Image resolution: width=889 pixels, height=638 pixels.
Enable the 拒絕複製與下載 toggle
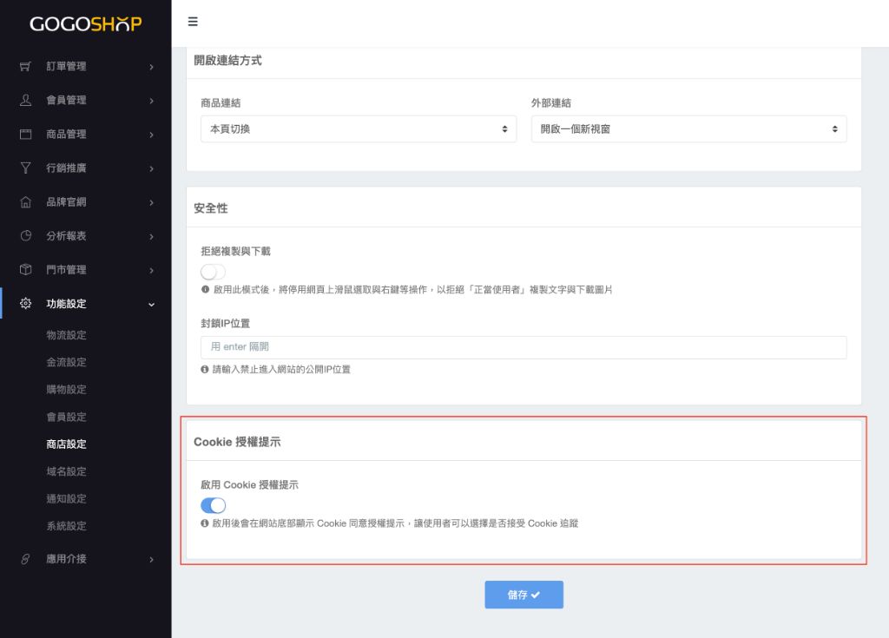click(x=213, y=272)
